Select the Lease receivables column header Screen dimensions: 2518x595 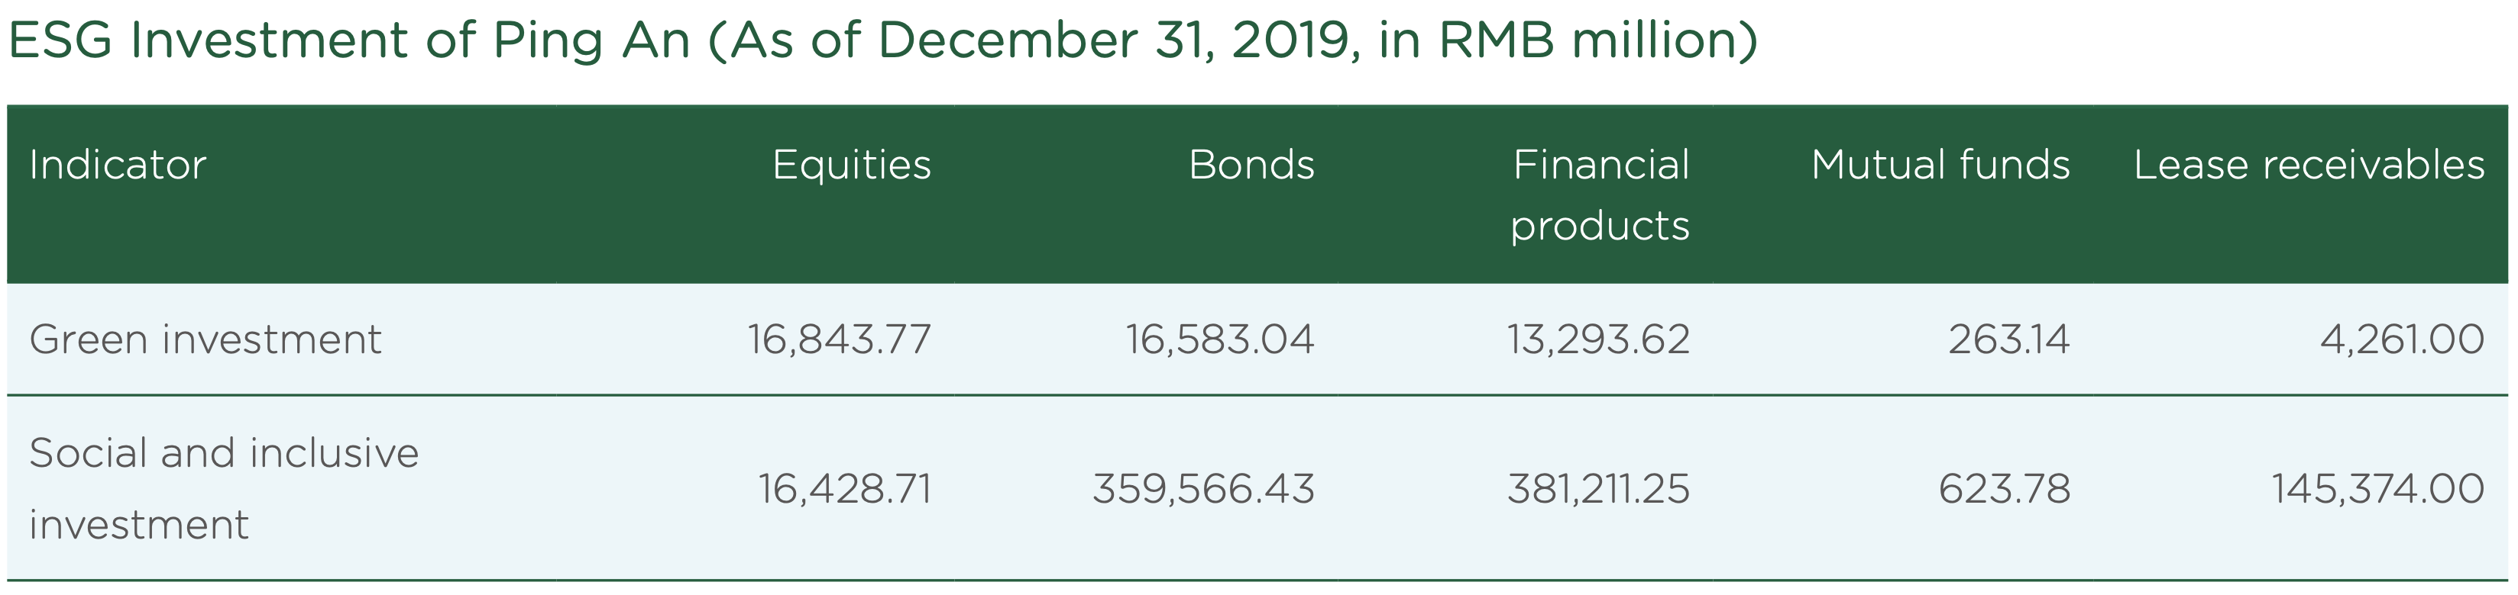coord(2309,165)
